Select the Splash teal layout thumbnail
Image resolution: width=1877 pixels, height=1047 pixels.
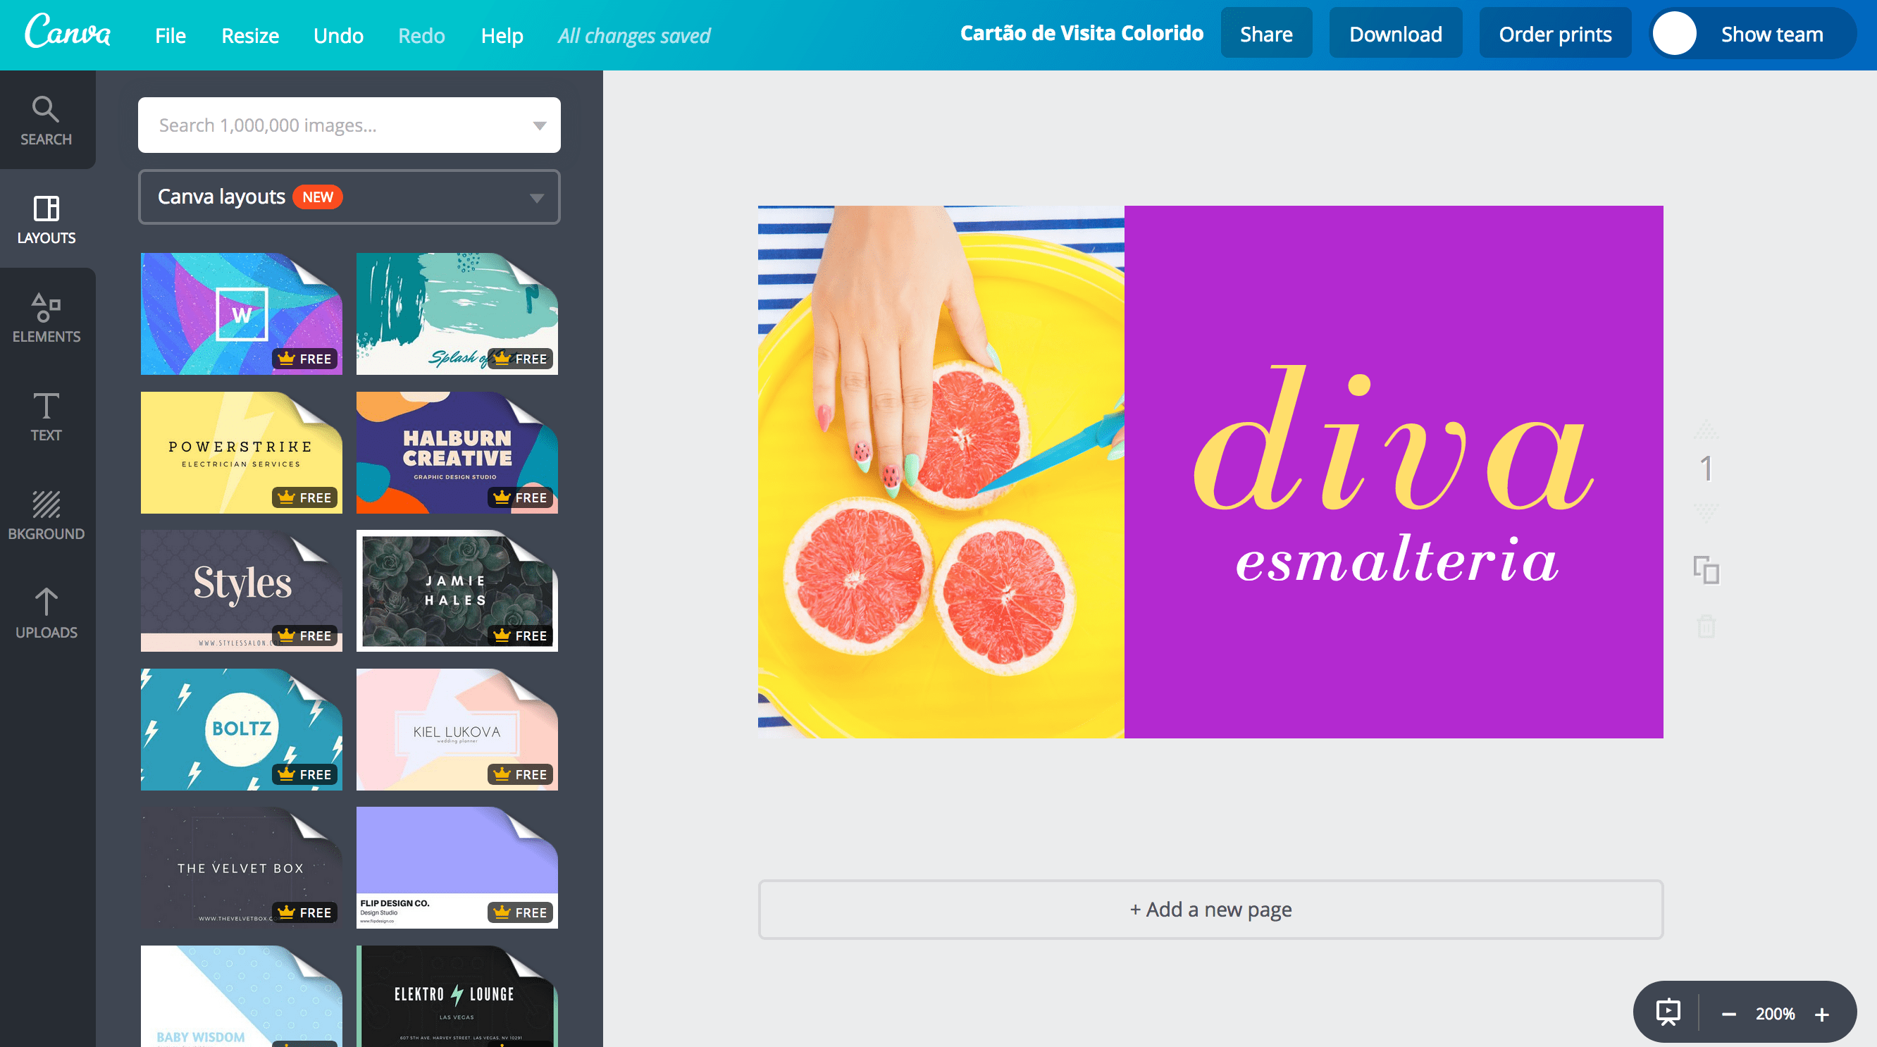point(457,314)
